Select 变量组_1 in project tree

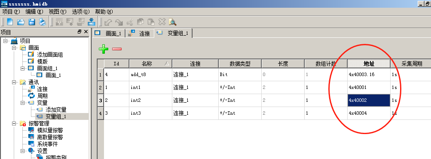click(x=56, y=116)
